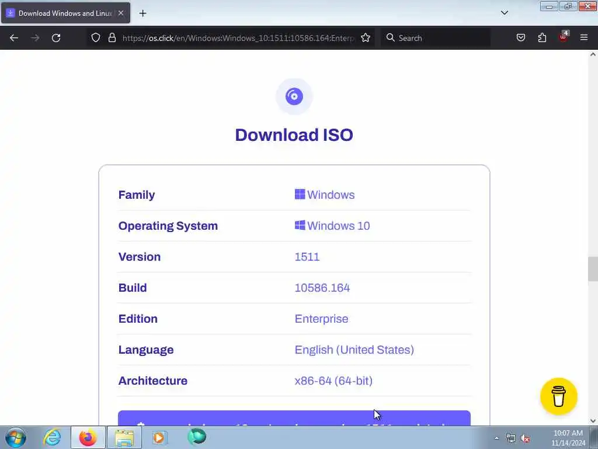Click the forward navigation arrow
Image resolution: width=598 pixels, height=449 pixels.
point(35,38)
